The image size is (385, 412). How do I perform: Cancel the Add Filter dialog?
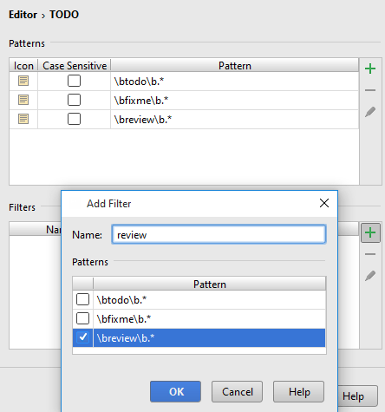click(237, 391)
